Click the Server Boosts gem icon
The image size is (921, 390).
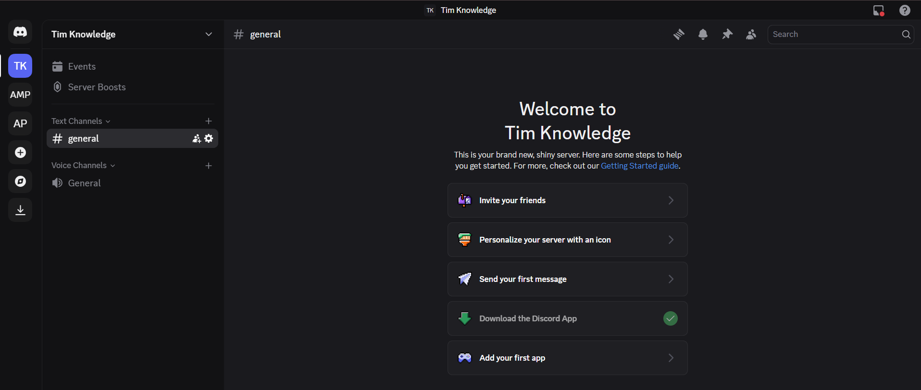coord(57,87)
